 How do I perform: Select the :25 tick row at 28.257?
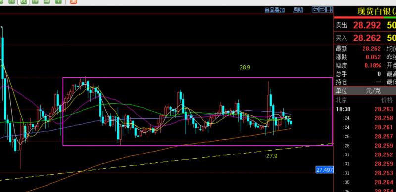365,136
